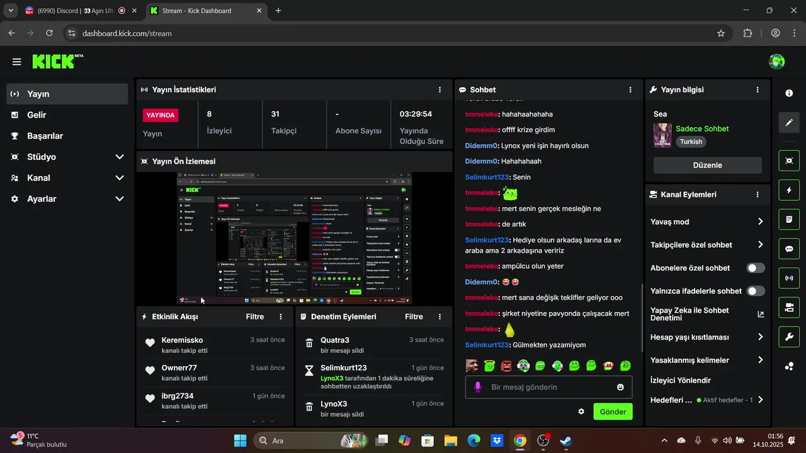Select Yayın in the left sidebar

[x=67, y=94]
